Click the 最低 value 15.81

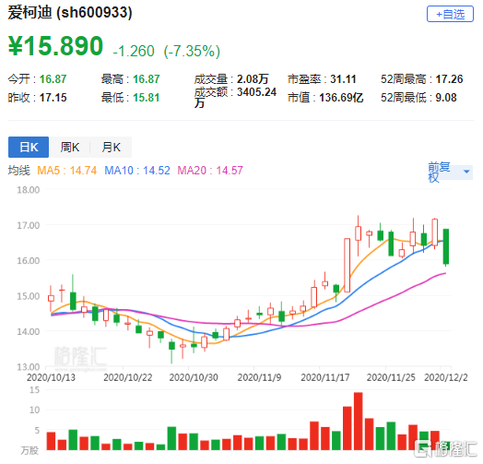[147, 98]
